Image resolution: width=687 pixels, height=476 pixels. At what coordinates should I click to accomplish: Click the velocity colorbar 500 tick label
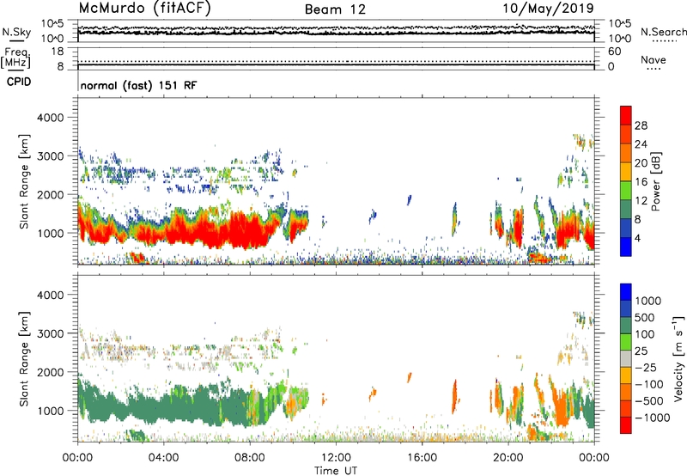click(x=645, y=318)
